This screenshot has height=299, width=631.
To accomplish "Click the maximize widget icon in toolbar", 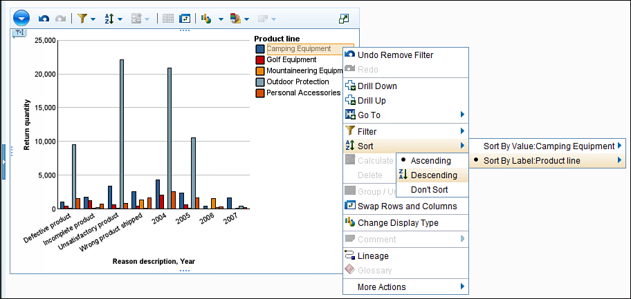I will pyautogui.click(x=344, y=19).
